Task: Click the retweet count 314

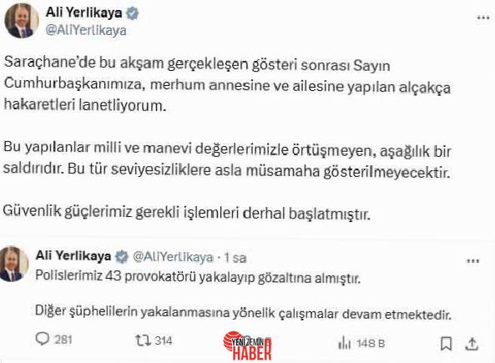Action: [x=164, y=340]
